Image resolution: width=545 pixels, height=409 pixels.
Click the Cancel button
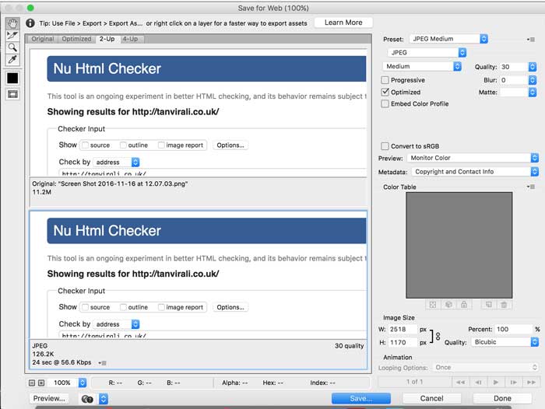click(x=431, y=399)
